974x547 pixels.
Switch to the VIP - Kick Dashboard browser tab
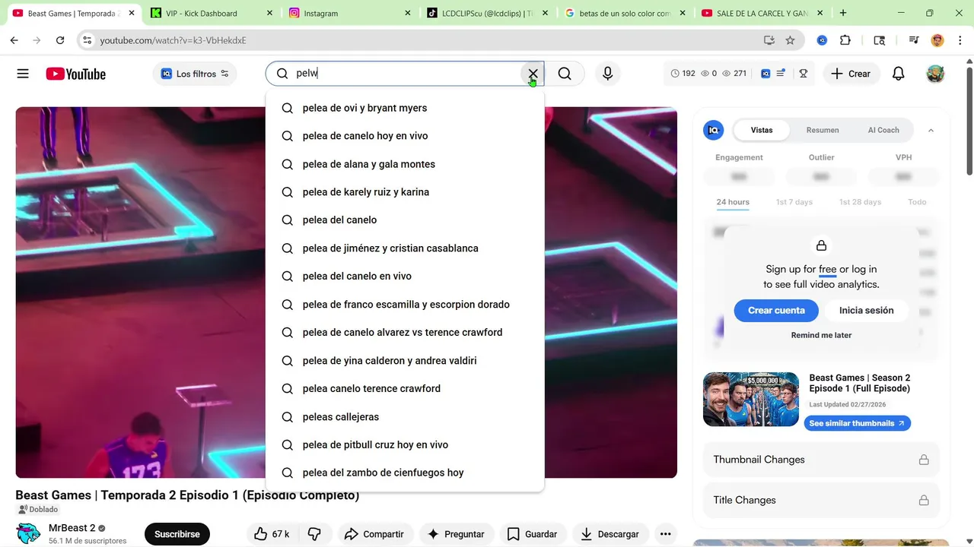click(211, 13)
